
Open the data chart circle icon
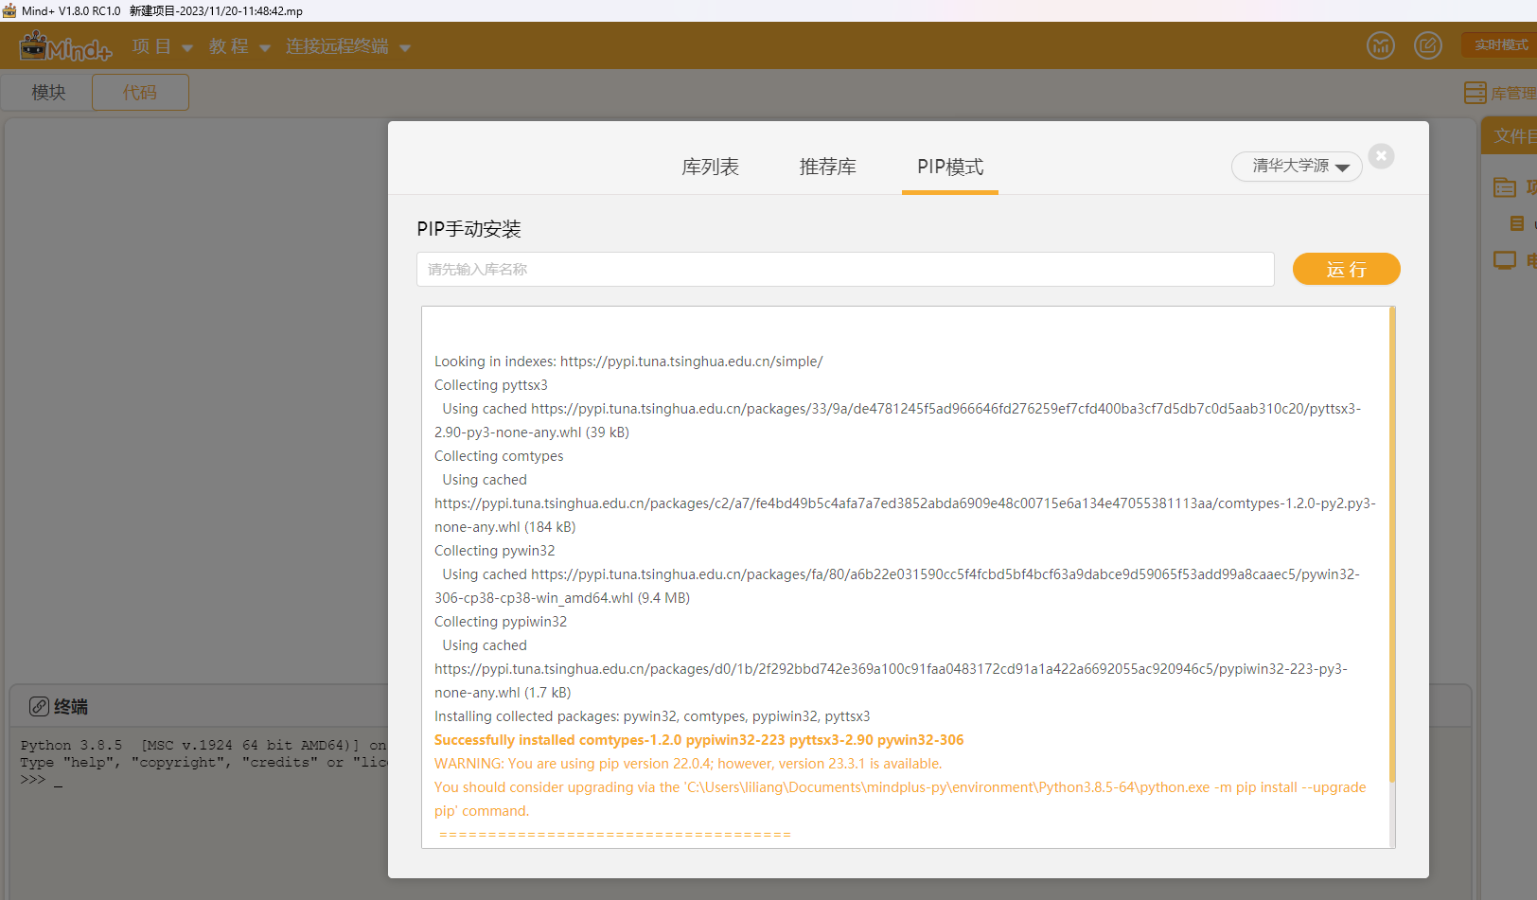[x=1381, y=44]
